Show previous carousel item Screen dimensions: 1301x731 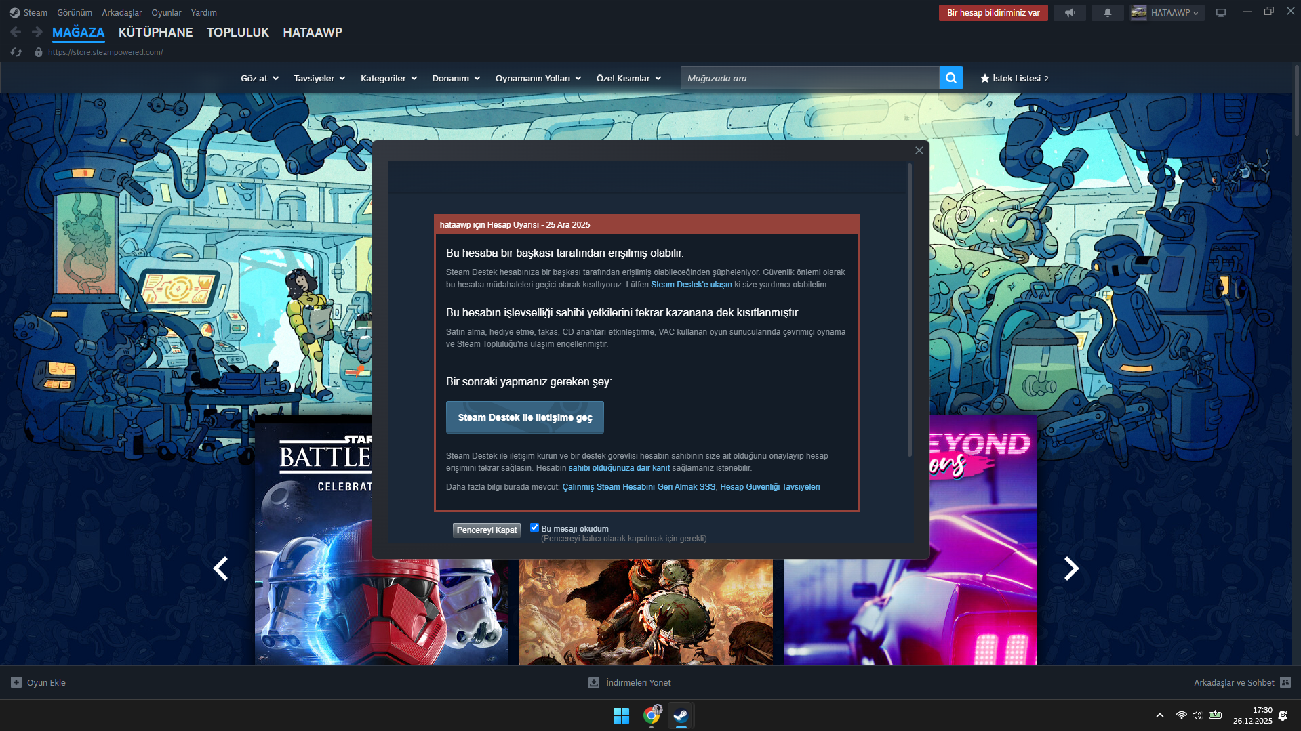pos(220,568)
